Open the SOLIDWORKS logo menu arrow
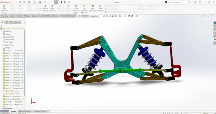Viewport: 216px width, 114px height. [x=15, y=2]
